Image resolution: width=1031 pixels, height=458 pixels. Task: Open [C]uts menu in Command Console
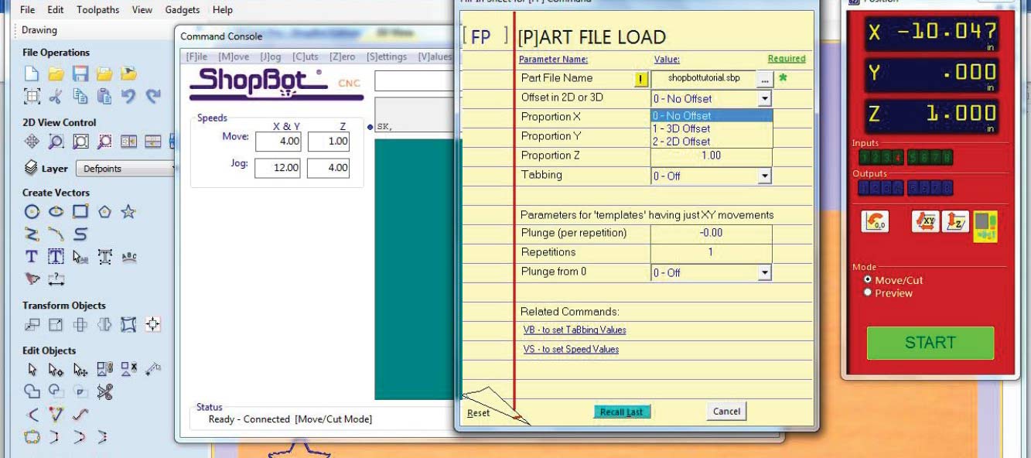(306, 56)
